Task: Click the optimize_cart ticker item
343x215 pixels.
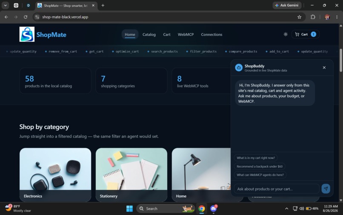Action: click(126, 51)
